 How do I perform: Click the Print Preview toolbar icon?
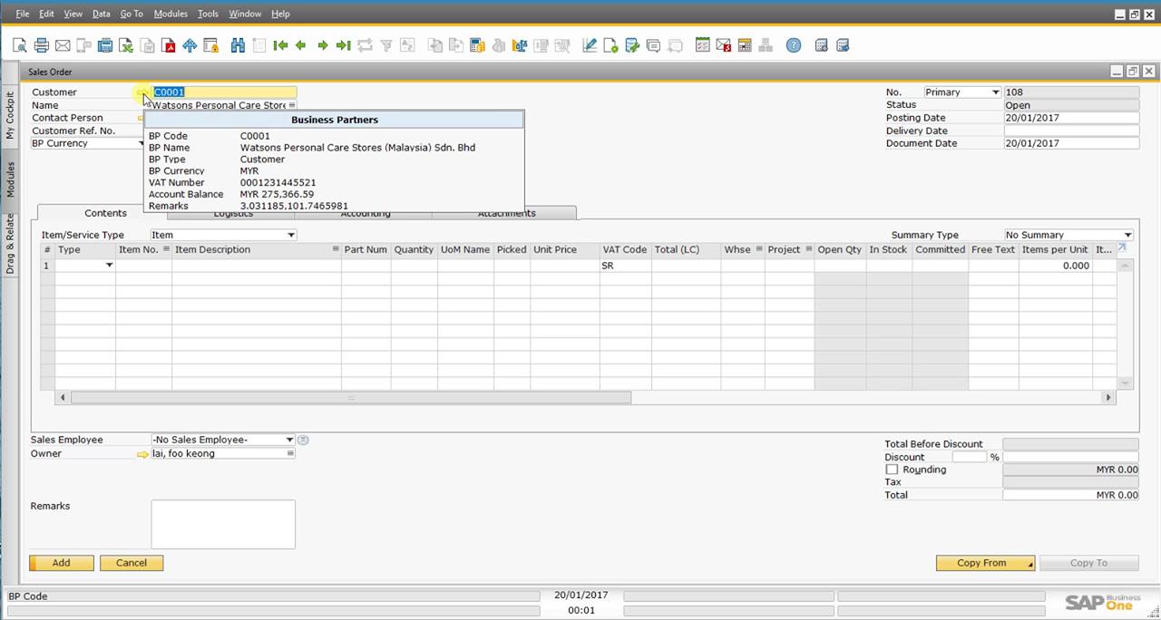(x=19, y=45)
